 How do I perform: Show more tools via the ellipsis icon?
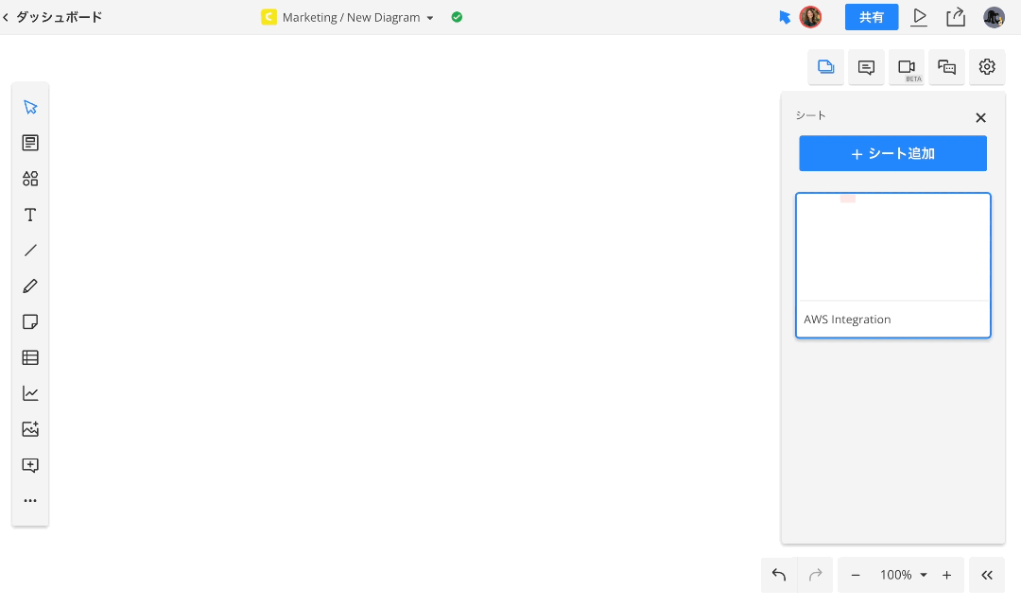point(30,501)
